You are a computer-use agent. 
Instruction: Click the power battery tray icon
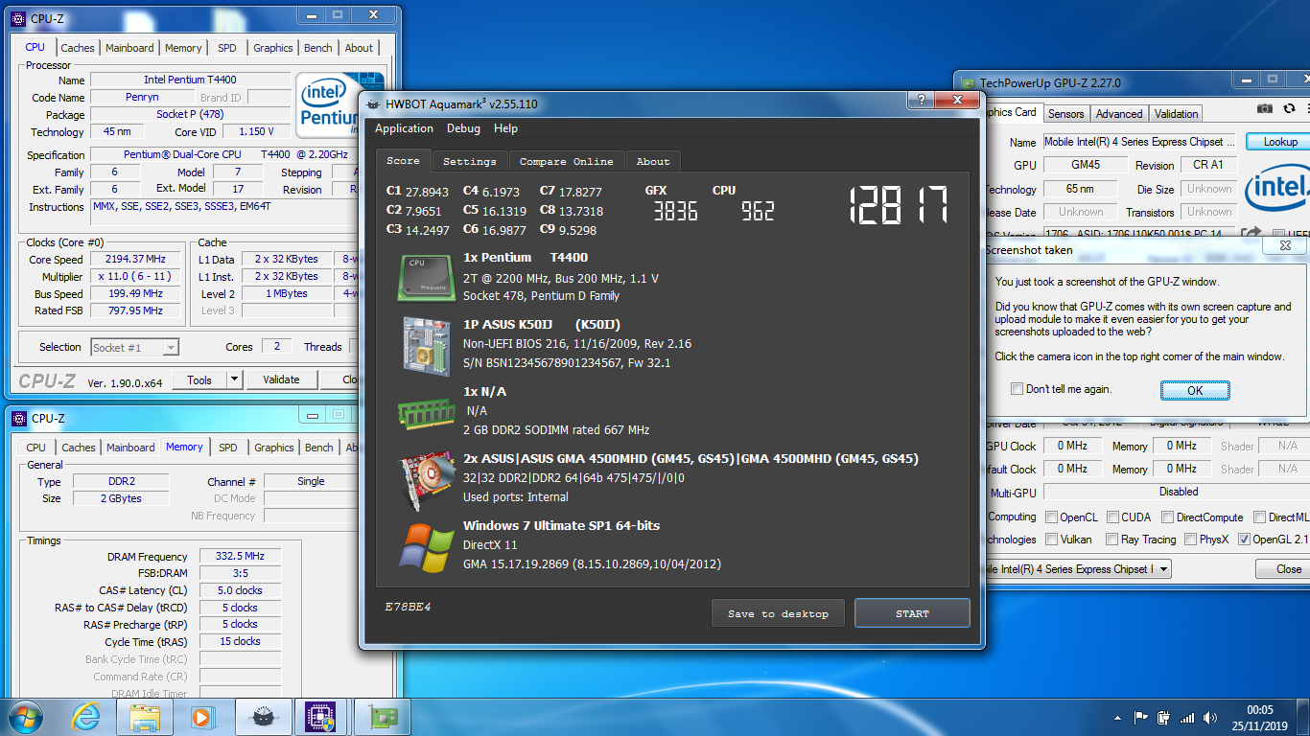[x=1163, y=717]
